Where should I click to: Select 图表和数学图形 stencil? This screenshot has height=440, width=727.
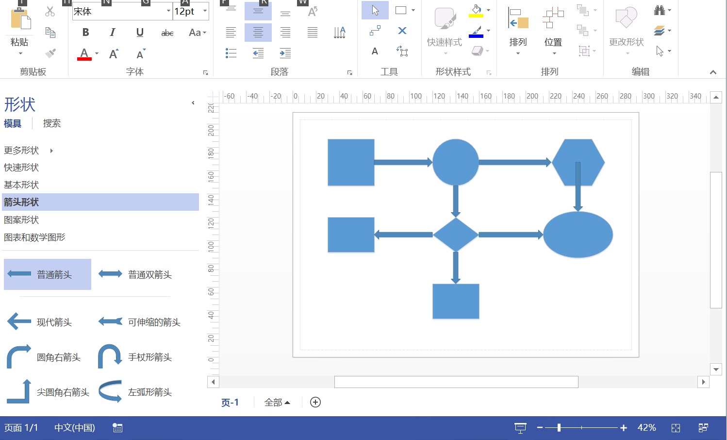tap(34, 237)
